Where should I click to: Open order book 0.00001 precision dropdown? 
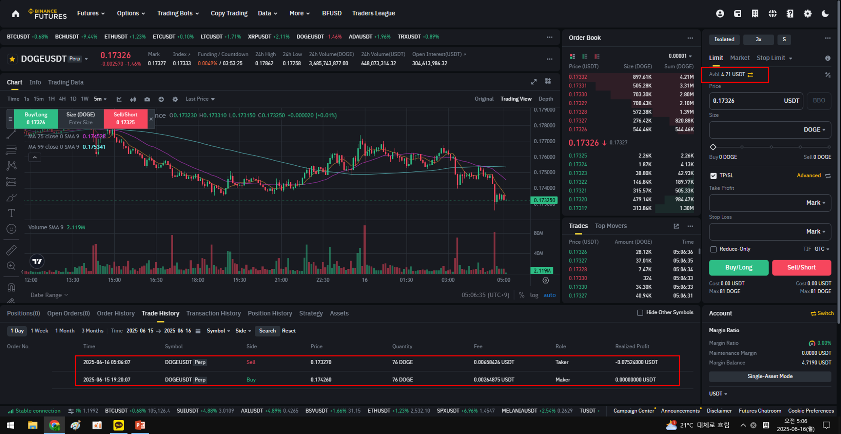pos(680,56)
